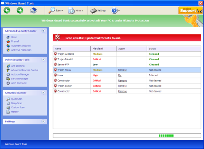
Task: Collapse the Other Security Tools panel
Action: [x=43, y=60]
